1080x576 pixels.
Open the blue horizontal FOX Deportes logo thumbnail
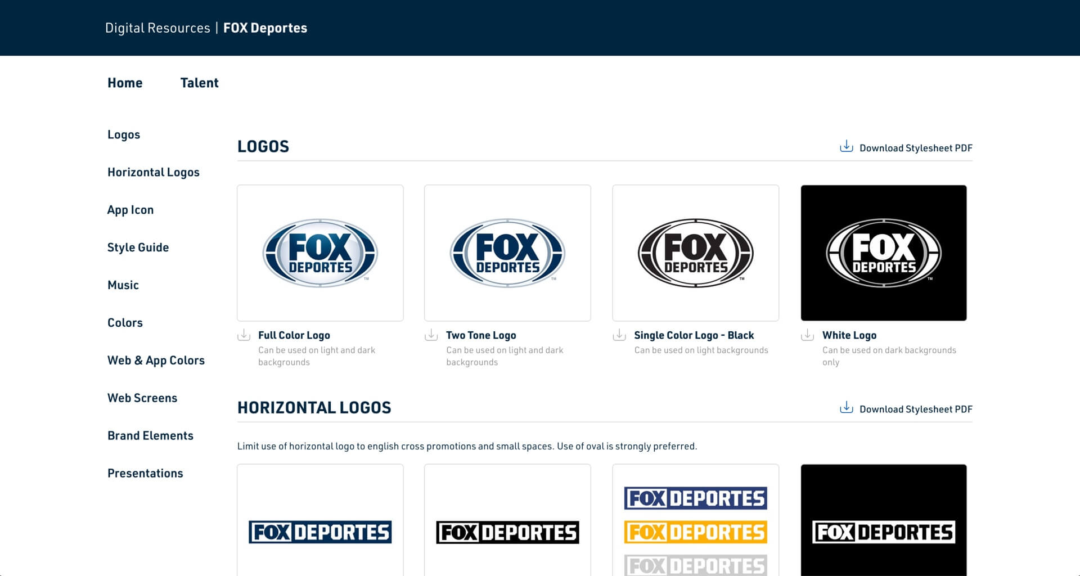point(320,520)
